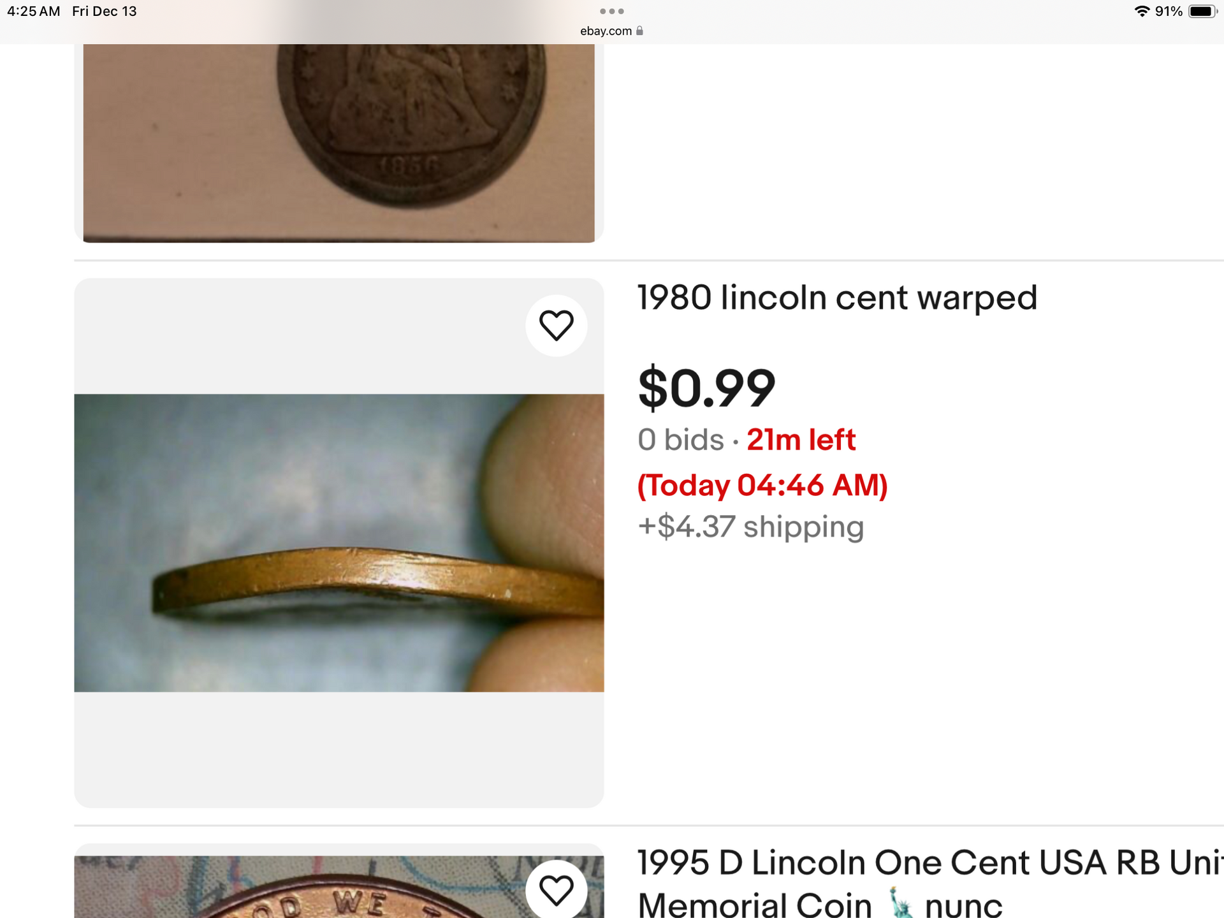
Task: View the warped penny edge photo
Action: [339, 543]
